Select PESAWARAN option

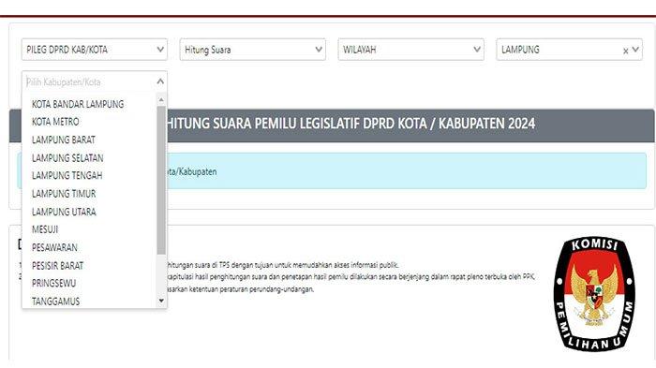[54, 247]
